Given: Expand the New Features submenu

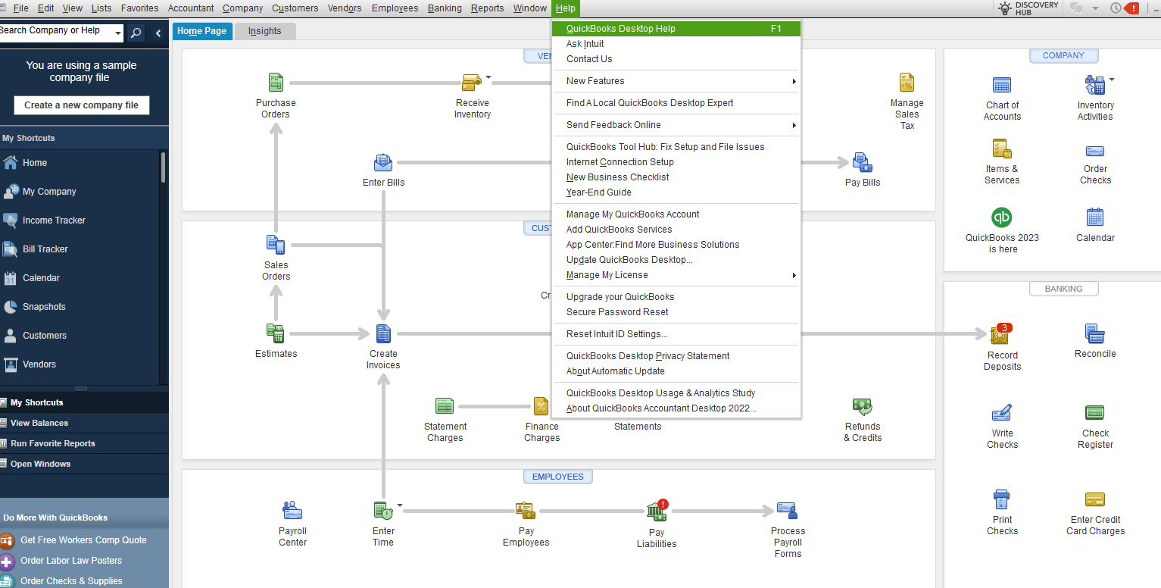Looking at the screenshot, I should [794, 81].
